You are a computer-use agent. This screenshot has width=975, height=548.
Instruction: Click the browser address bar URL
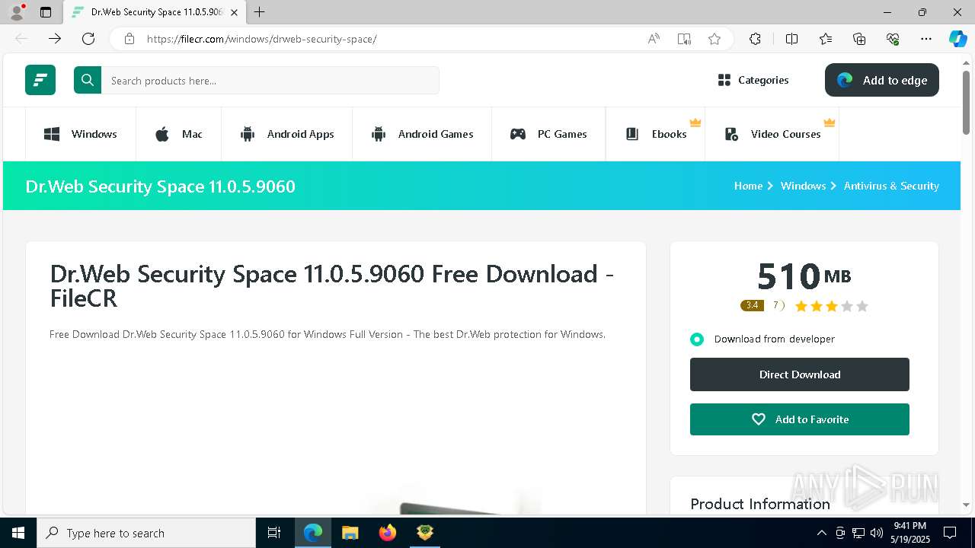[x=261, y=39]
